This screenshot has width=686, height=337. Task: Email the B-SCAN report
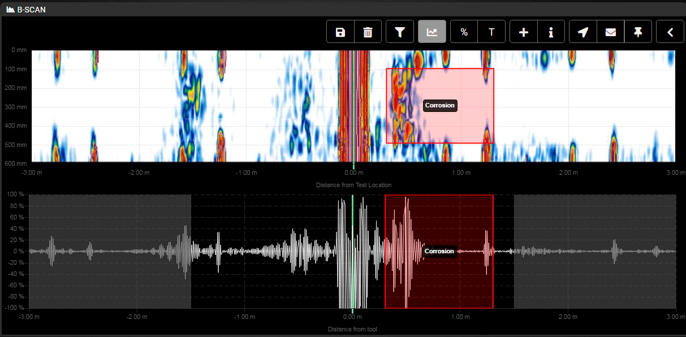[x=610, y=31]
